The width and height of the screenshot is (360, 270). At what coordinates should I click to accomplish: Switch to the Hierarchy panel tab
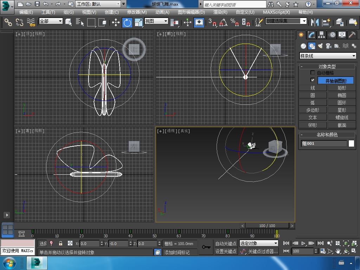(321, 35)
